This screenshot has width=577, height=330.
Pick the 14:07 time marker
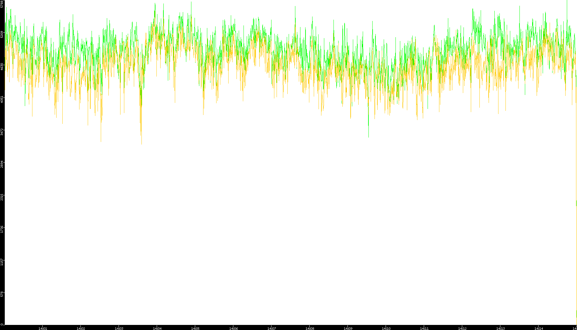pos(271,328)
